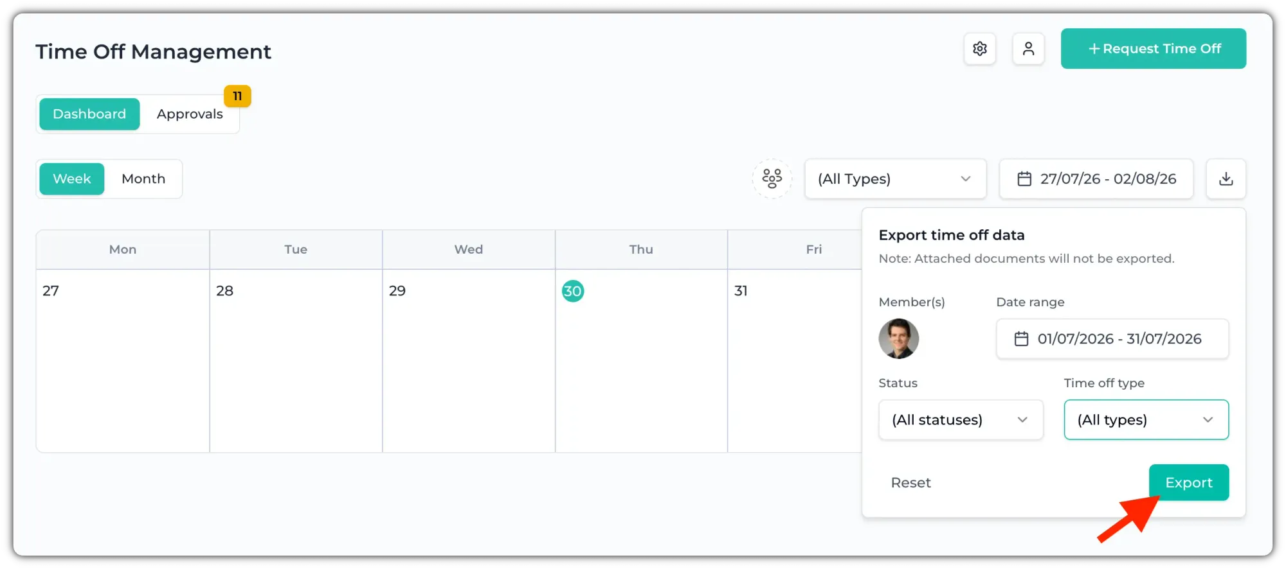Open the (All statuses) dropdown
The height and width of the screenshot is (569, 1286).
pyautogui.click(x=961, y=420)
